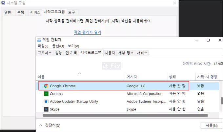The image size is (223, 132).
Task: Click the 사용 안 함 status for Cortana
Action: [x=177, y=94]
